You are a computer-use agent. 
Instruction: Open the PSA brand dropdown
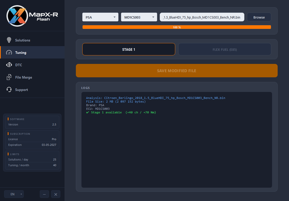pyautogui.click(x=100, y=17)
